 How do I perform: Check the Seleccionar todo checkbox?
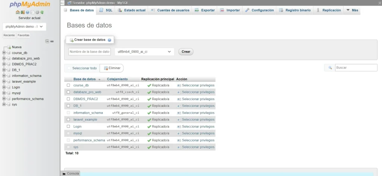(x=69, y=68)
